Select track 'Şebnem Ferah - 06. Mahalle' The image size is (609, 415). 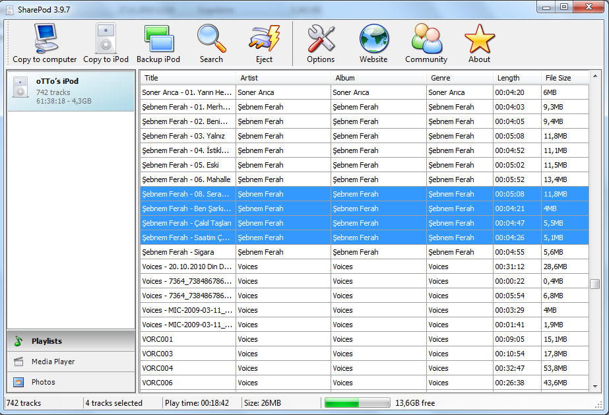tap(188, 179)
